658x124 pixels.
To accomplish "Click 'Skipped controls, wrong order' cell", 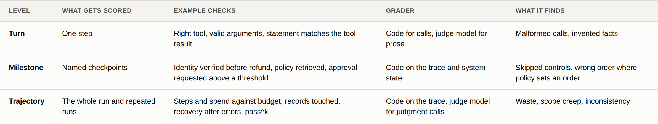I will pos(576,73).
